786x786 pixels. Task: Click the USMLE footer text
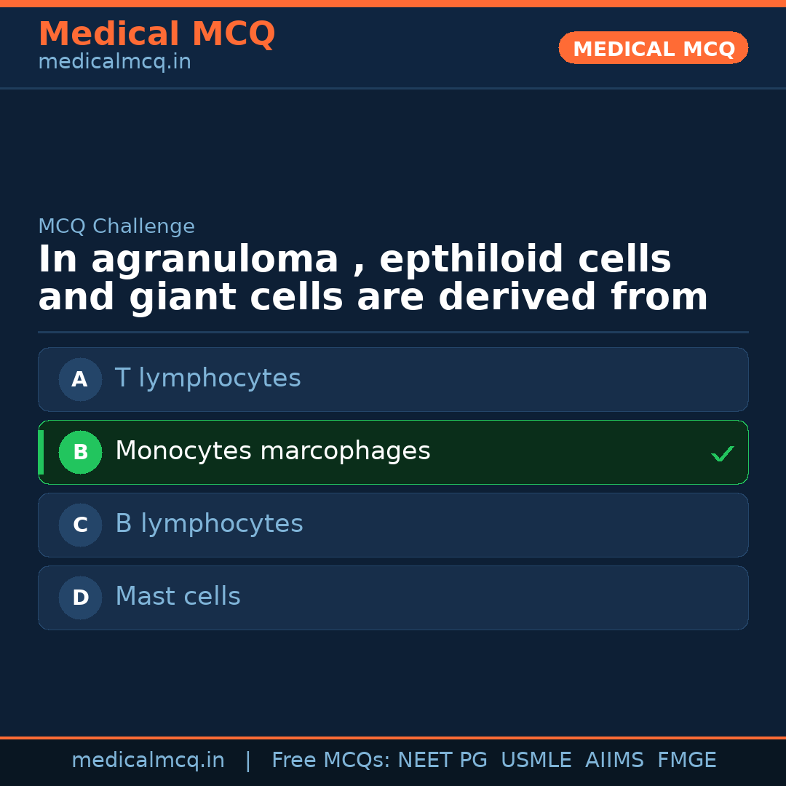coord(536,761)
